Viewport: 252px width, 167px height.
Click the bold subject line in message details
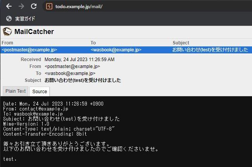tap(83, 80)
